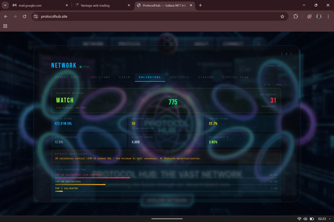Screen dimensions: 334x222
Task: Click the refresh timer indicator
Action: tap(272, 84)
